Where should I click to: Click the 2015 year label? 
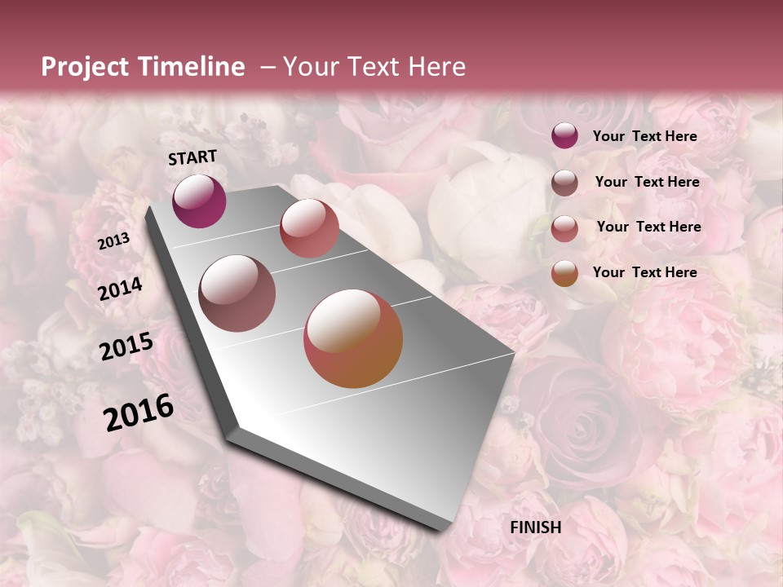(126, 346)
